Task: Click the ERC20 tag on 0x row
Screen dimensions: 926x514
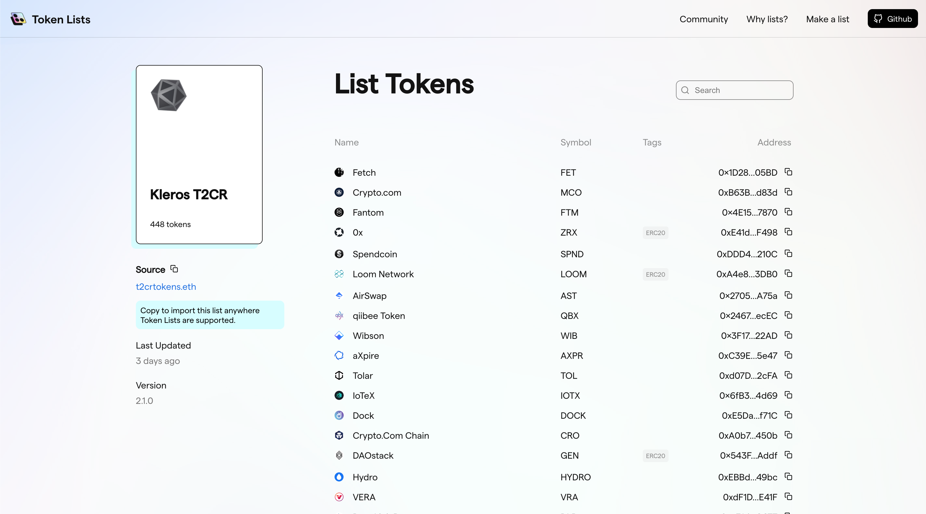Action: click(655, 233)
